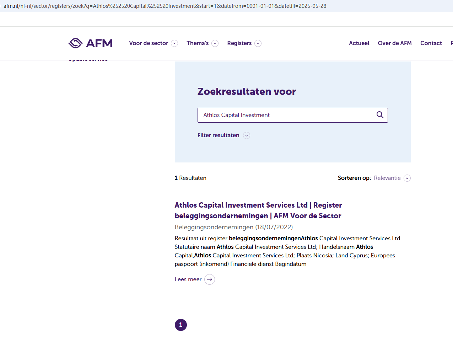Expand the Voor de sector chevron
Image resolution: width=453 pixels, height=337 pixels.
tap(174, 43)
